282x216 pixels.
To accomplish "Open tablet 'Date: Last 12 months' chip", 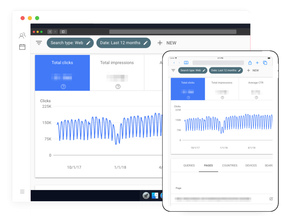I will [x=226, y=70].
